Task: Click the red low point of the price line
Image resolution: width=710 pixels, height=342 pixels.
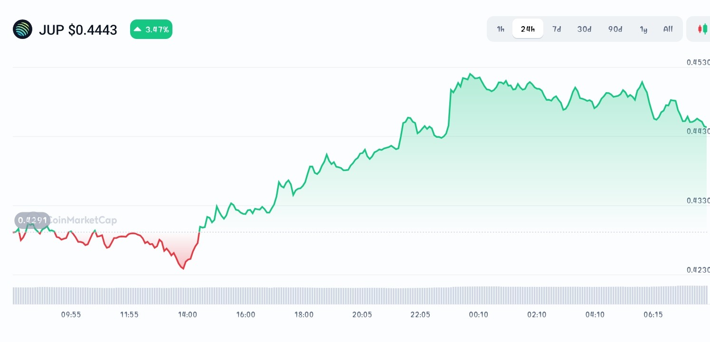Action: pyautogui.click(x=183, y=269)
